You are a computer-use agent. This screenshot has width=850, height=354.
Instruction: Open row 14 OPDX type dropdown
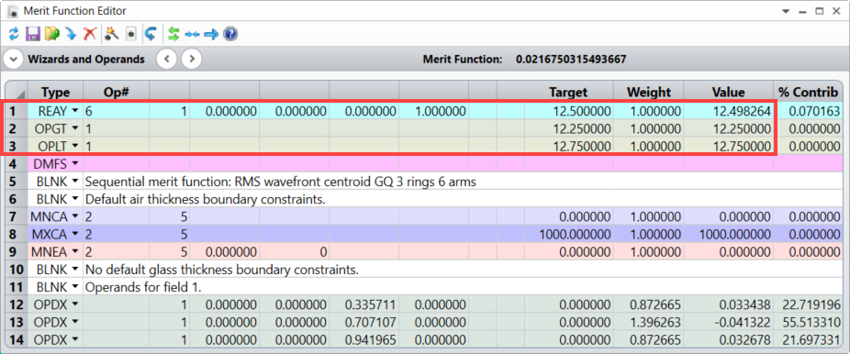(74, 340)
